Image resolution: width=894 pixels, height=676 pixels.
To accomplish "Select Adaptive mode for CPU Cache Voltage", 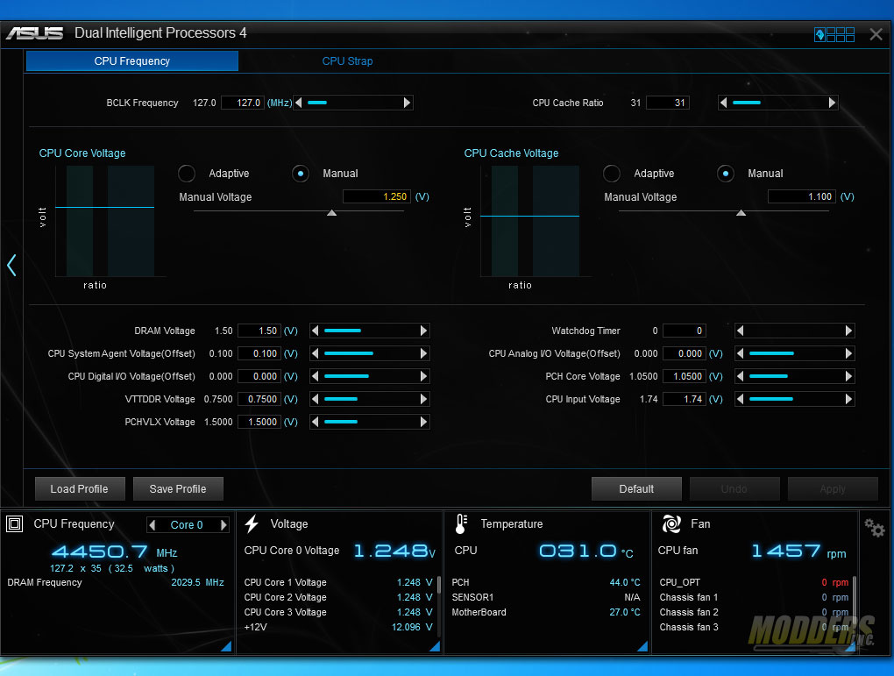I will pos(612,174).
